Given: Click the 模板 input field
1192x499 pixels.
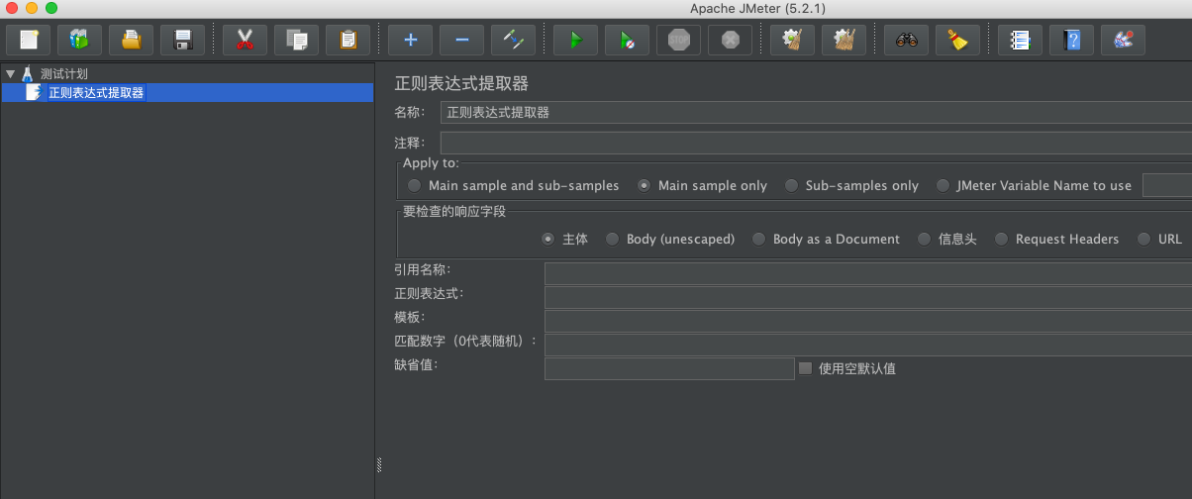Looking at the screenshot, I should 868,321.
